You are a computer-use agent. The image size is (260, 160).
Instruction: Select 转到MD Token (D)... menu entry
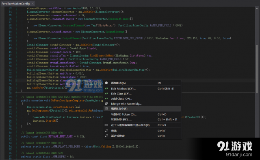pyautogui.click(x=142, y=114)
